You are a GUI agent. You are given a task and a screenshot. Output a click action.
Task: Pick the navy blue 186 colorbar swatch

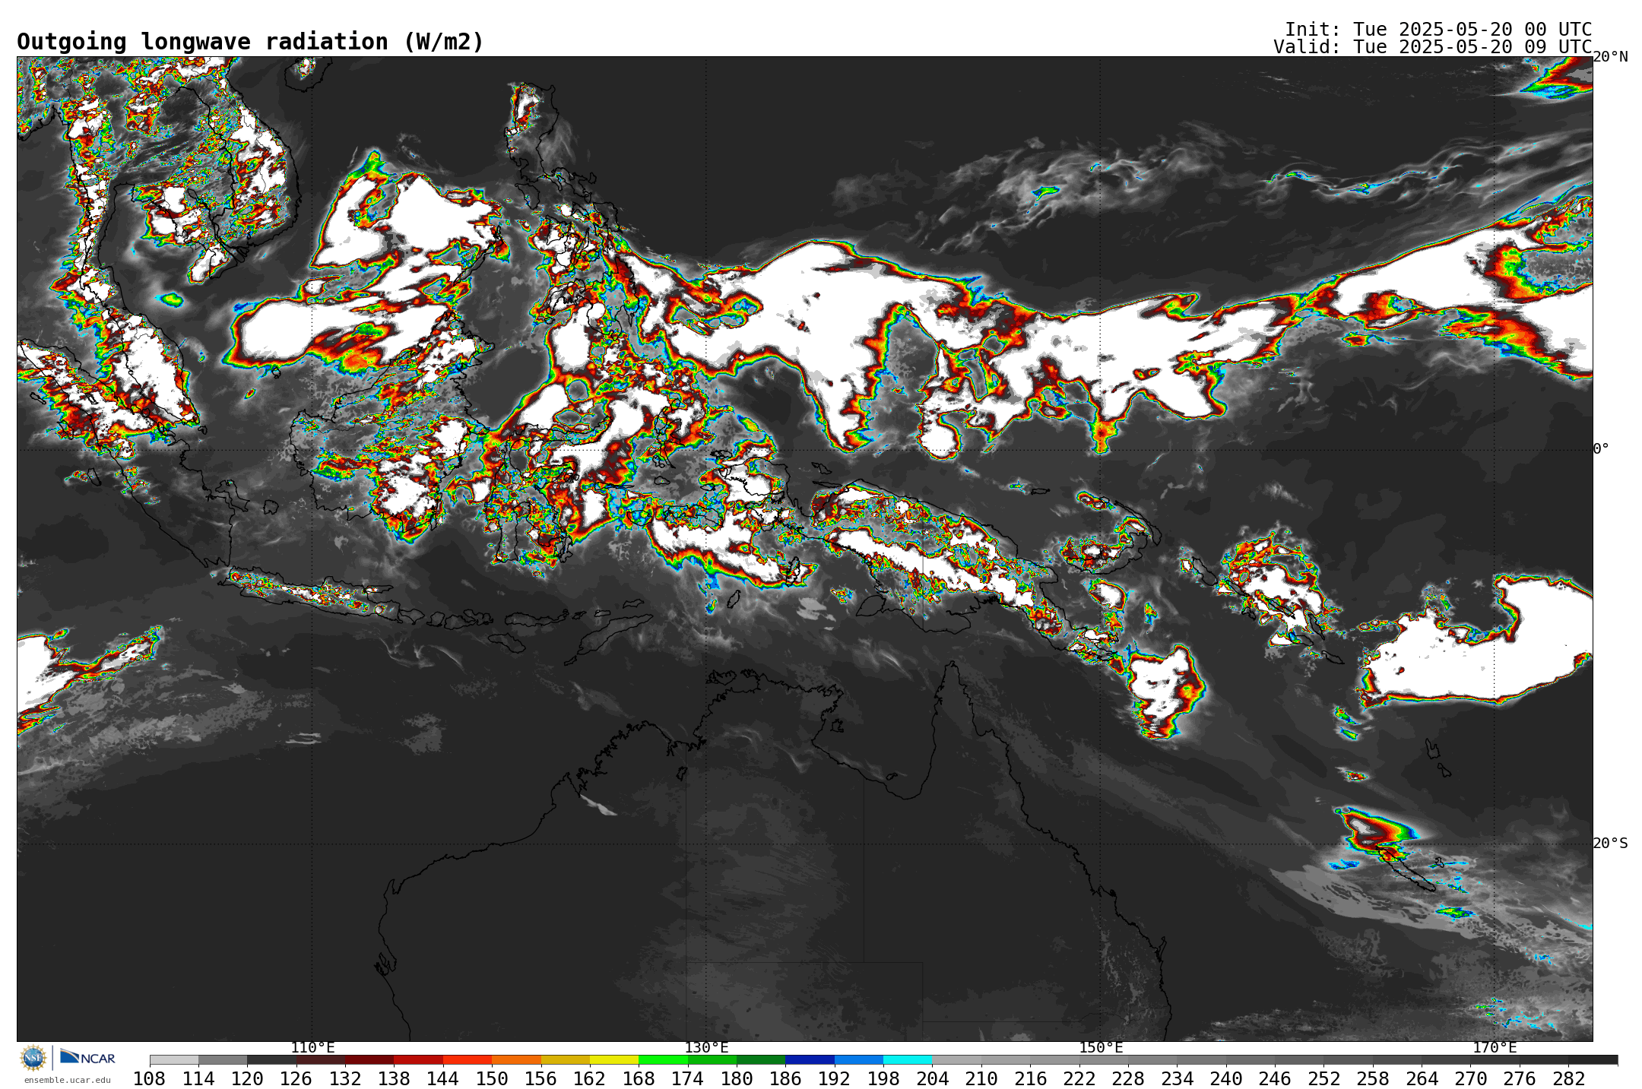click(810, 1059)
